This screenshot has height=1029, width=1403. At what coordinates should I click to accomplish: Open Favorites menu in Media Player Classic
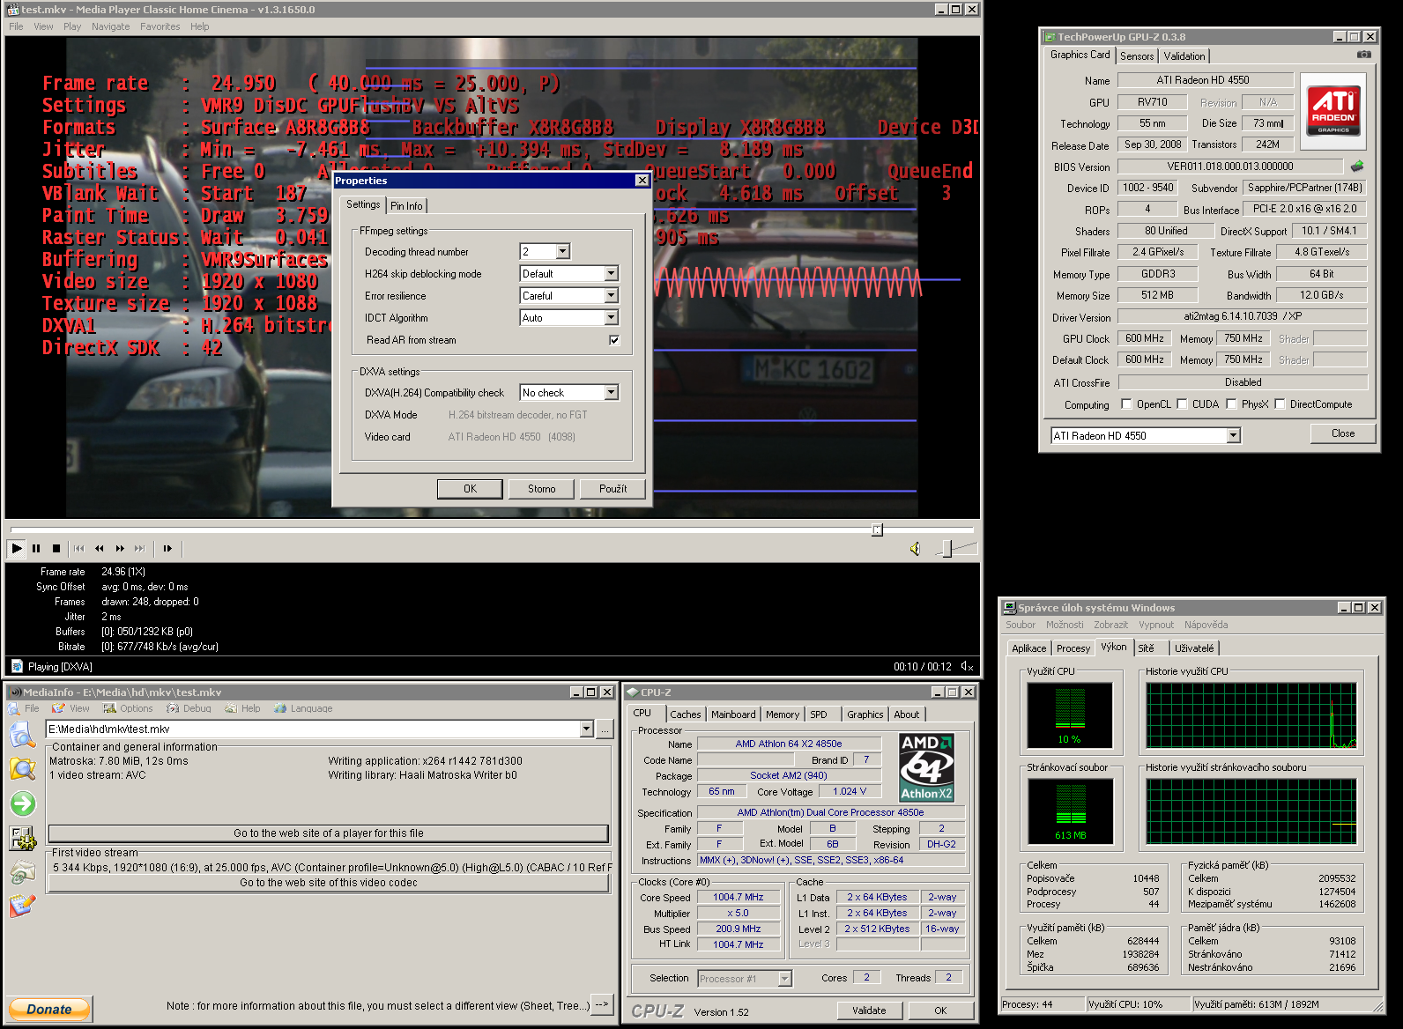click(160, 26)
